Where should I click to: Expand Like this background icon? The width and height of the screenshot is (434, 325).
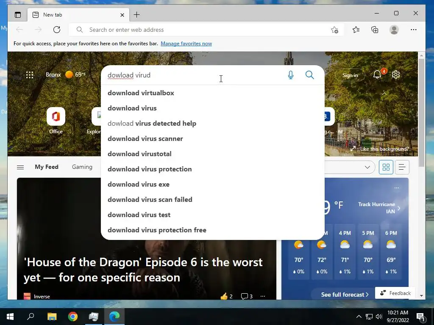[x=353, y=149]
